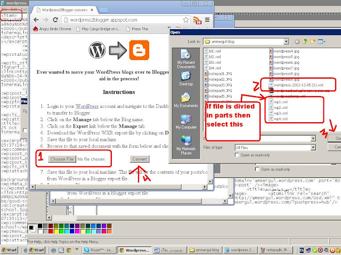Close the Wordpress2Blogger tab

coord(92,10)
